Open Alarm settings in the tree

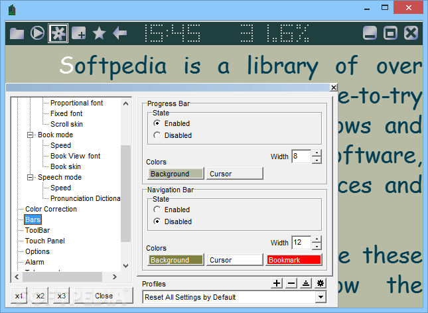35,262
